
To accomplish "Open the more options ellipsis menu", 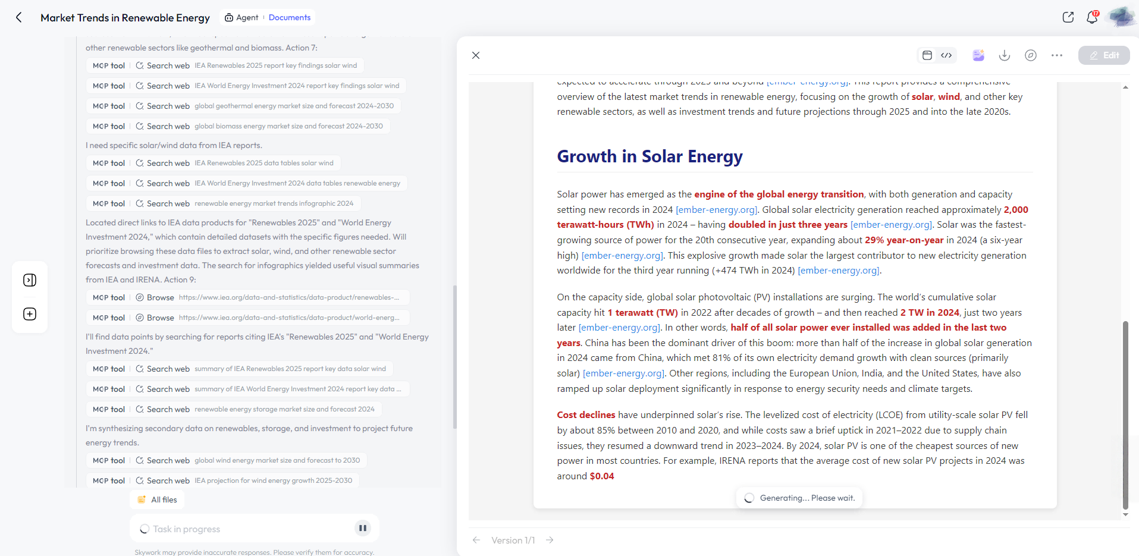I will tap(1056, 55).
